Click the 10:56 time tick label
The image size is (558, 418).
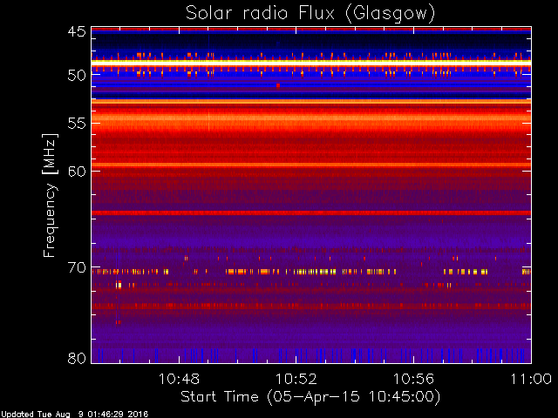click(x=413, y=379)
